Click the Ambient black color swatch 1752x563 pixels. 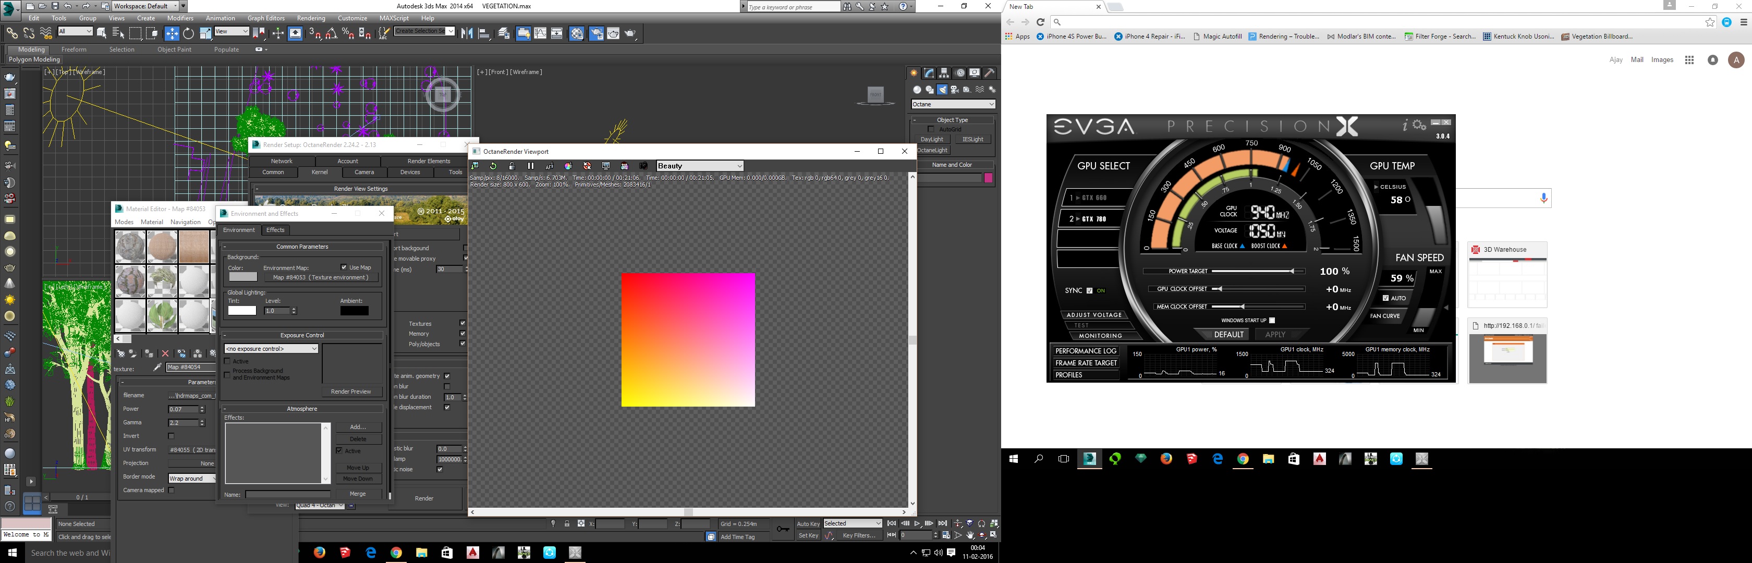[355, 311]
